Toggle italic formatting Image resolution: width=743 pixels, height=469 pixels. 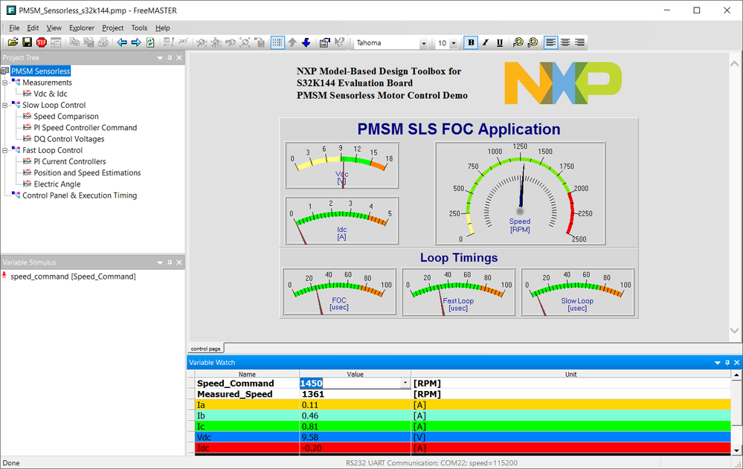click(485, 42)
